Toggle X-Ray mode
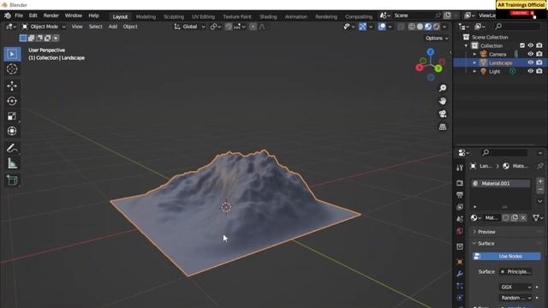Image resolution: width=548 pixels, height=308 pixels. (x=401, y=27)
